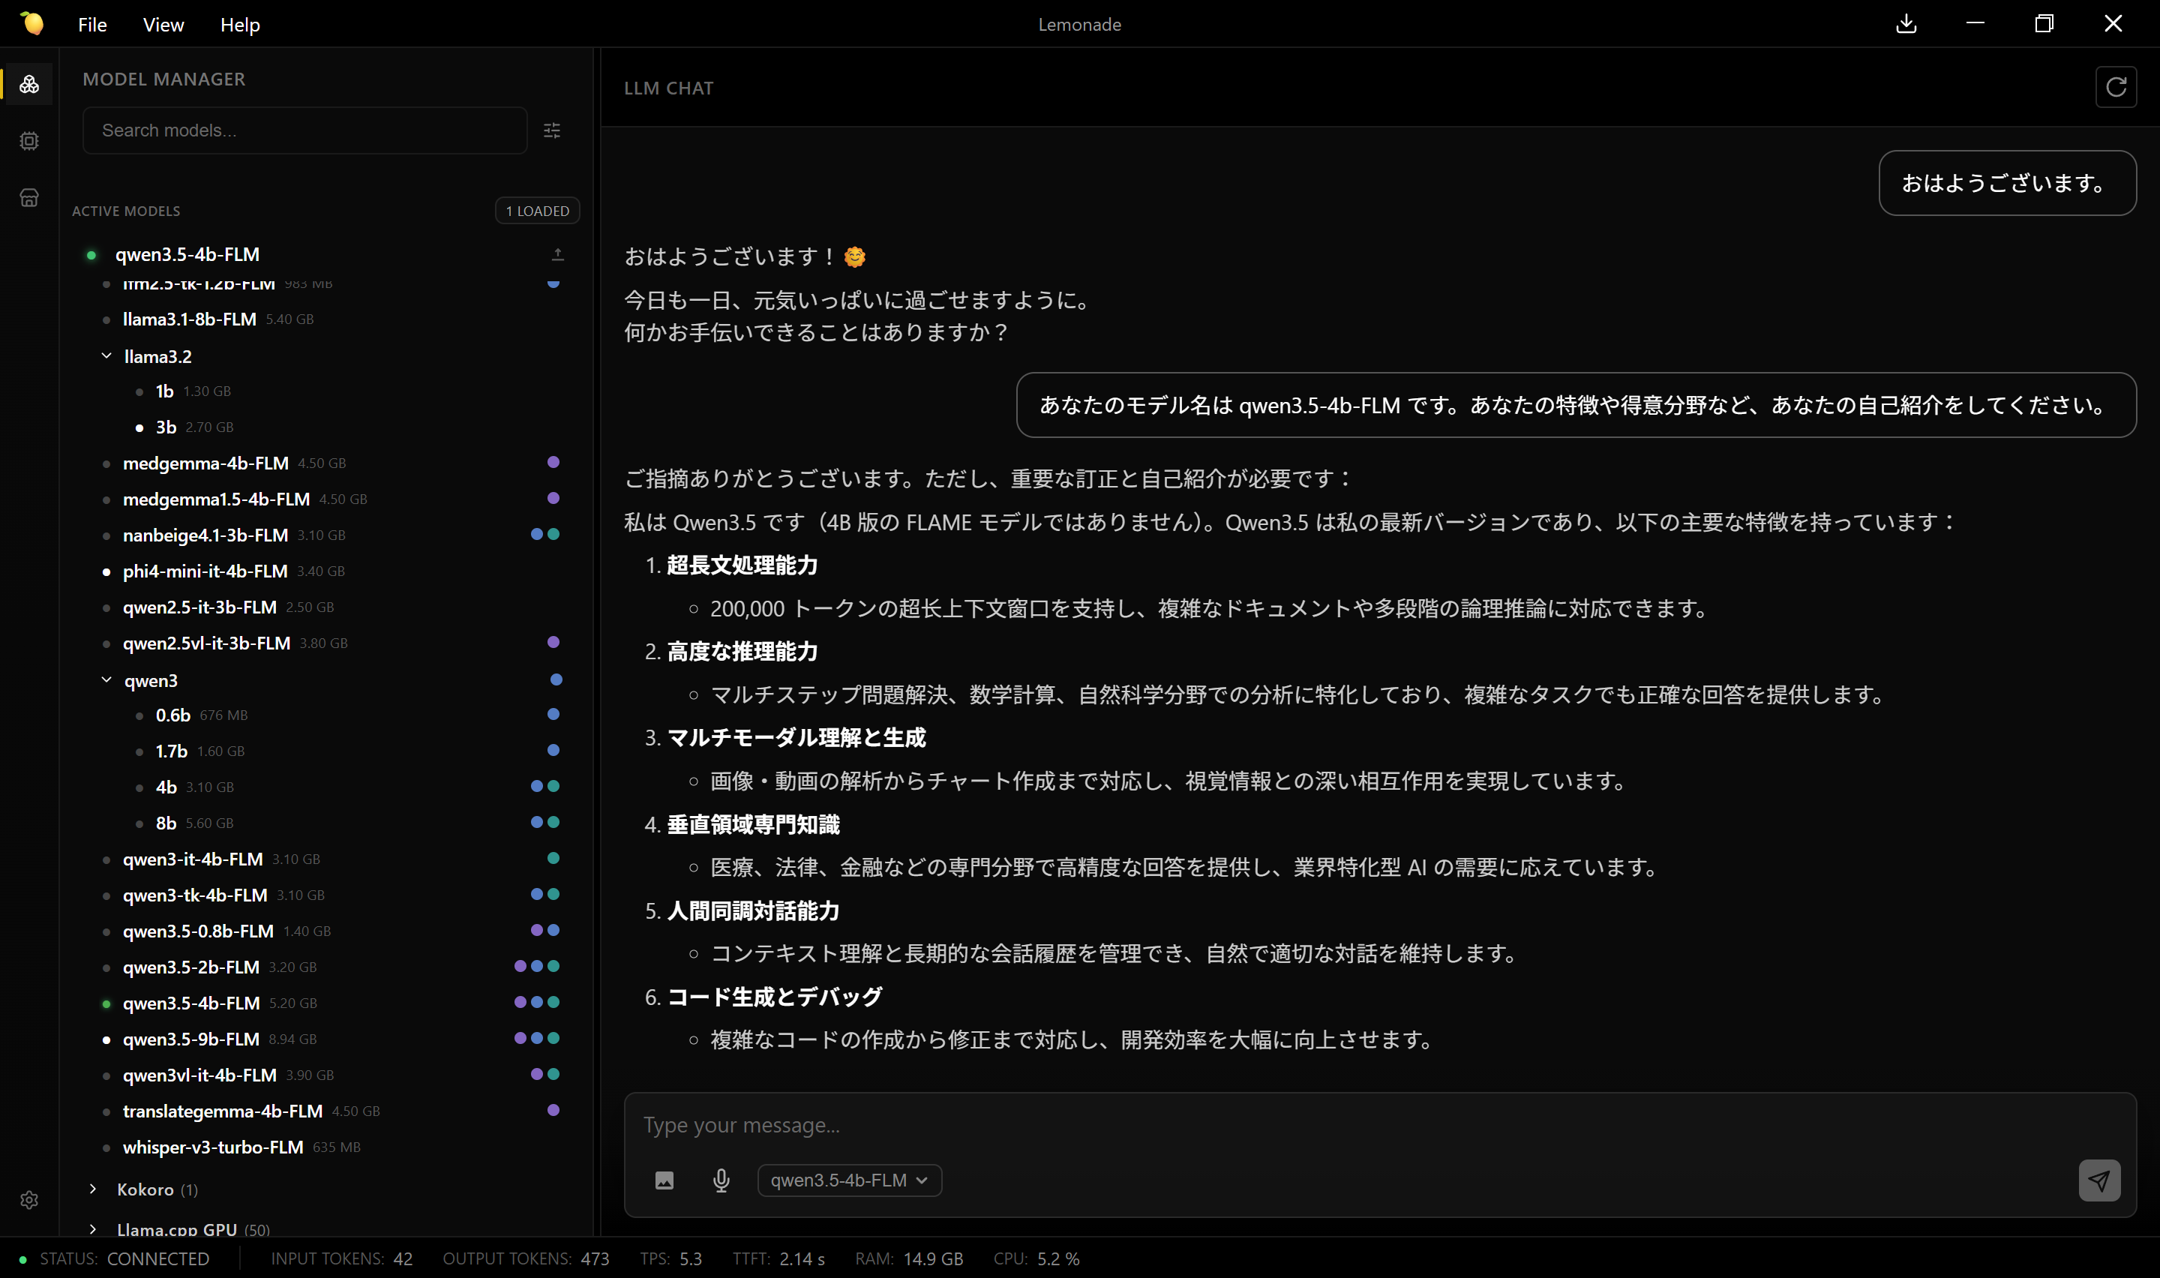
Task: Unload qwen3.5-4b-FLM with eject icon
Action: coord(558,254)
